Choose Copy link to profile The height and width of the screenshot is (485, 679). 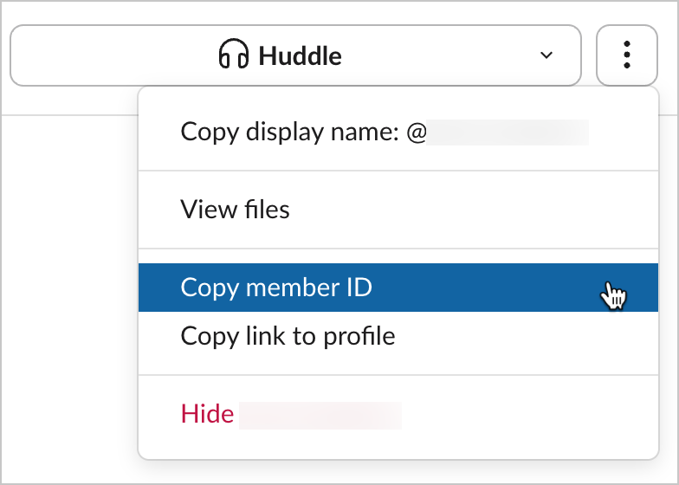(398, 336)
